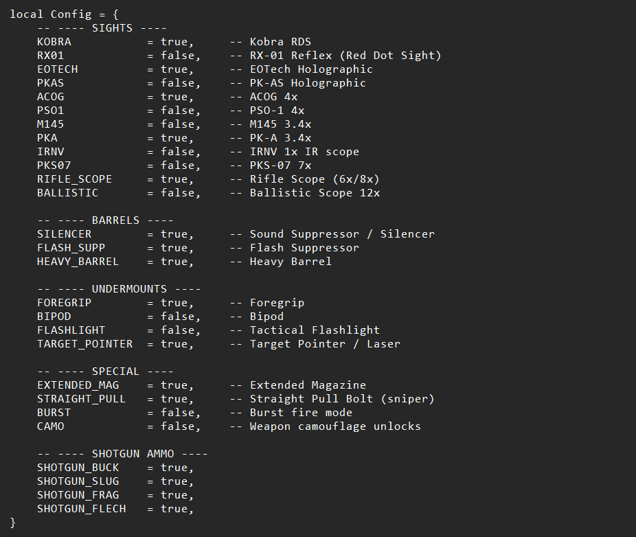The height and width of the screenshot is (537, 636).
Task: Click the SHOTGUN_SLUG key name
Action: click(78, 481)
